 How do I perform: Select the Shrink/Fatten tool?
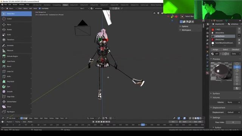(x=16, y=102)
